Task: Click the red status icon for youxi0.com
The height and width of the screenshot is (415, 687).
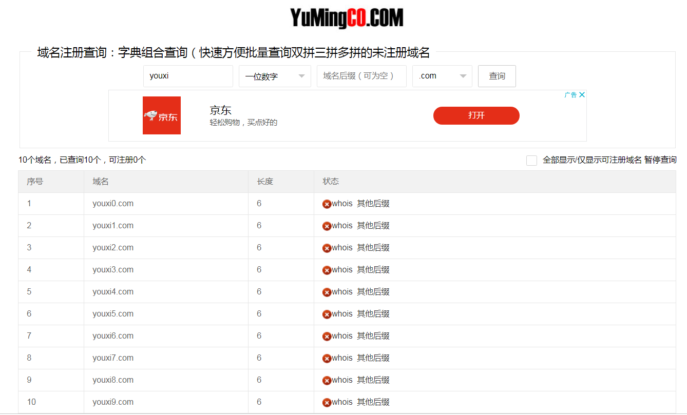Action: point(327,204)
